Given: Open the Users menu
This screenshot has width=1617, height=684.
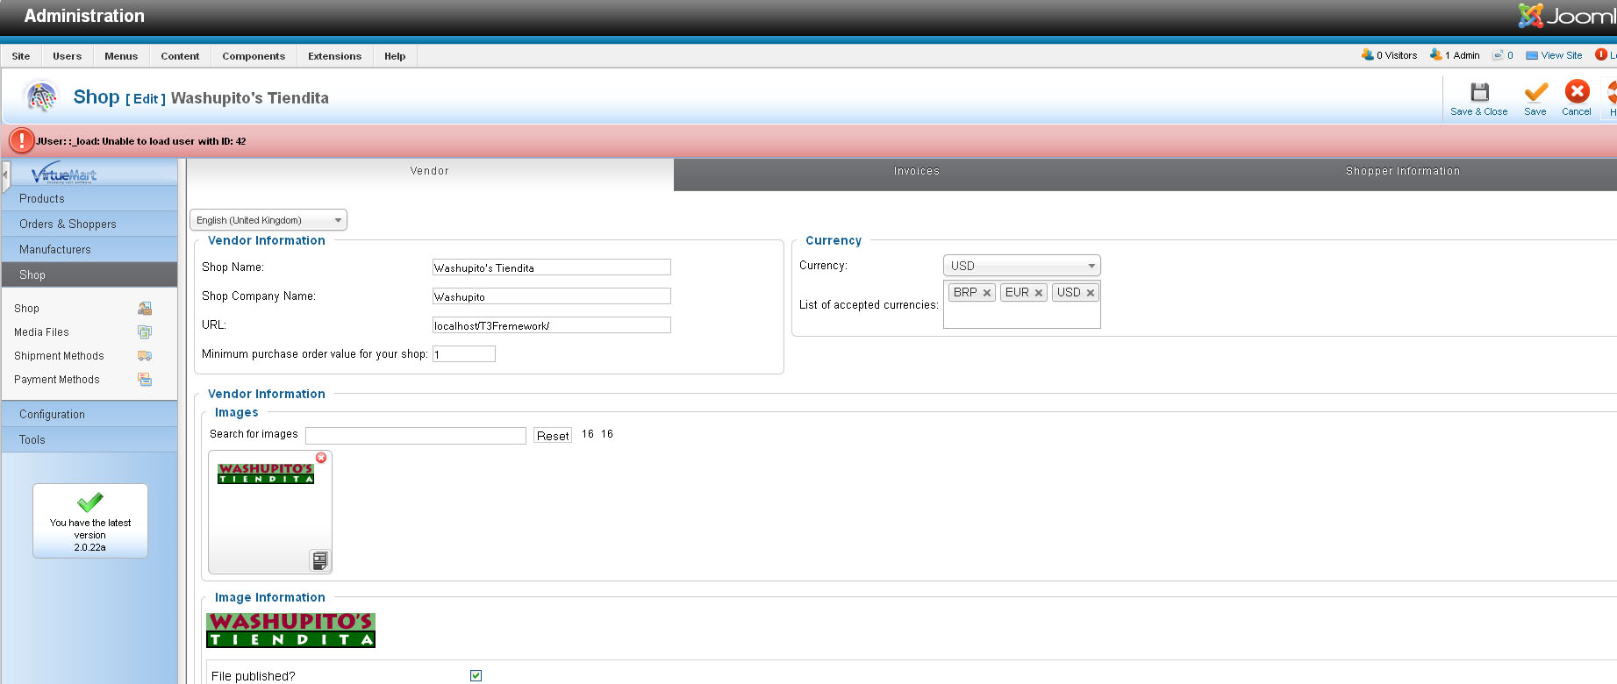Looking at the screenshot, I should 67,56.
